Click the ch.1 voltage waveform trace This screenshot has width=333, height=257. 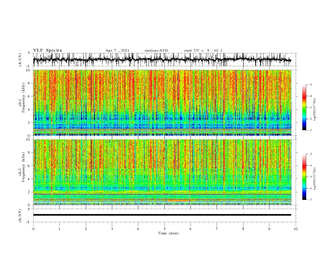point(162,60)
